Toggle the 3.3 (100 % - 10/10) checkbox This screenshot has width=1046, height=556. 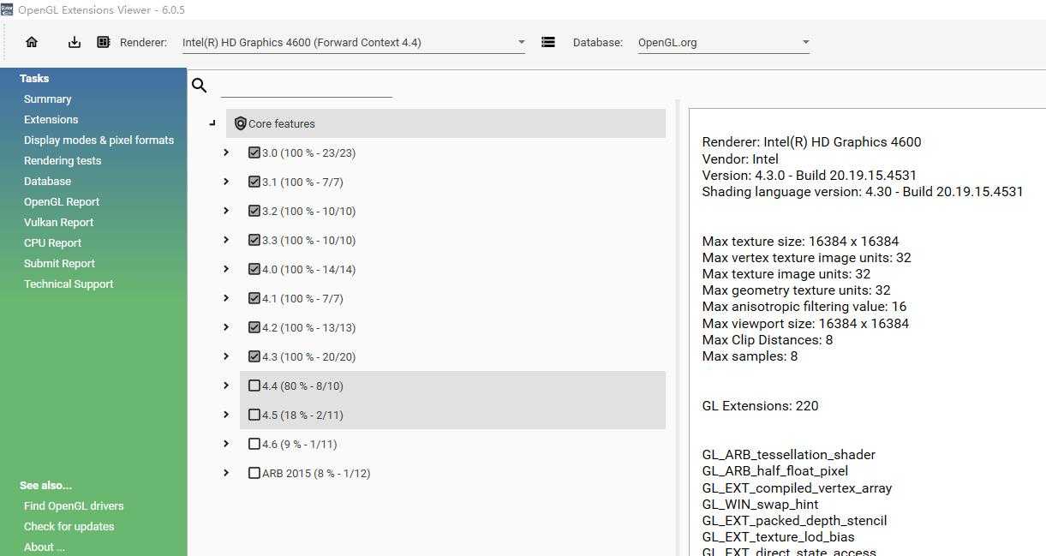[254, 240]
